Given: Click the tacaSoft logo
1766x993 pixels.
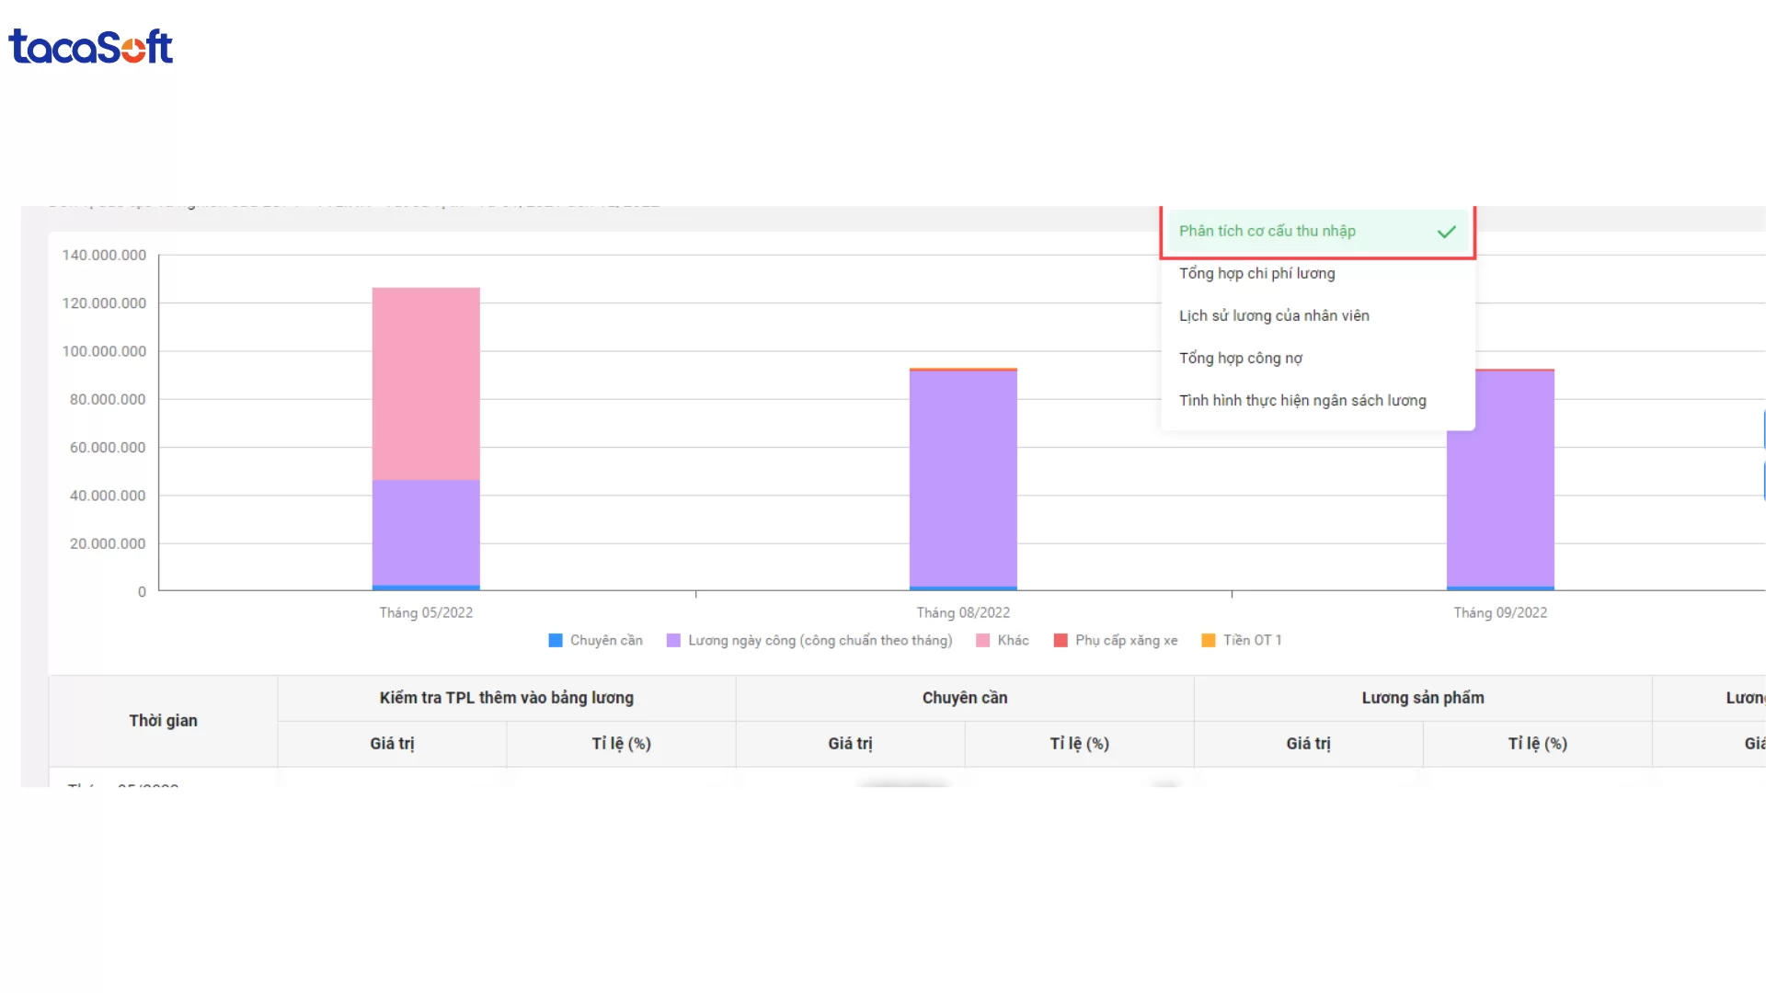Looking at the screenshot, I should point(90,46).
